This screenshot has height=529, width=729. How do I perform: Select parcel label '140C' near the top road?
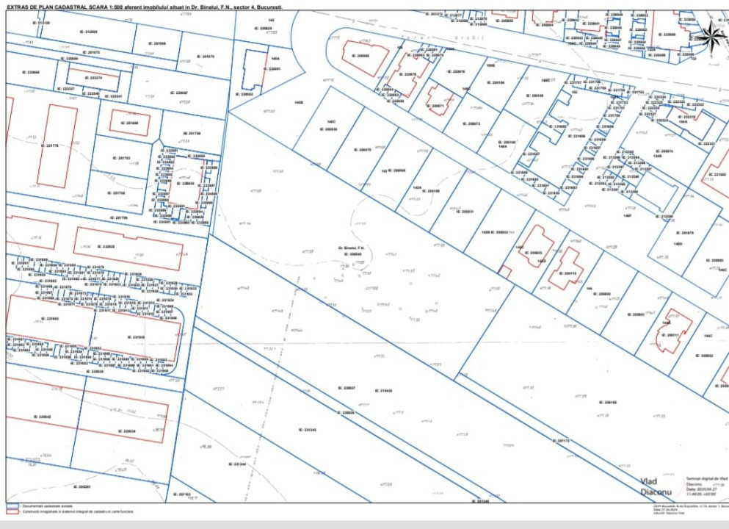click(x=332, y=121)
